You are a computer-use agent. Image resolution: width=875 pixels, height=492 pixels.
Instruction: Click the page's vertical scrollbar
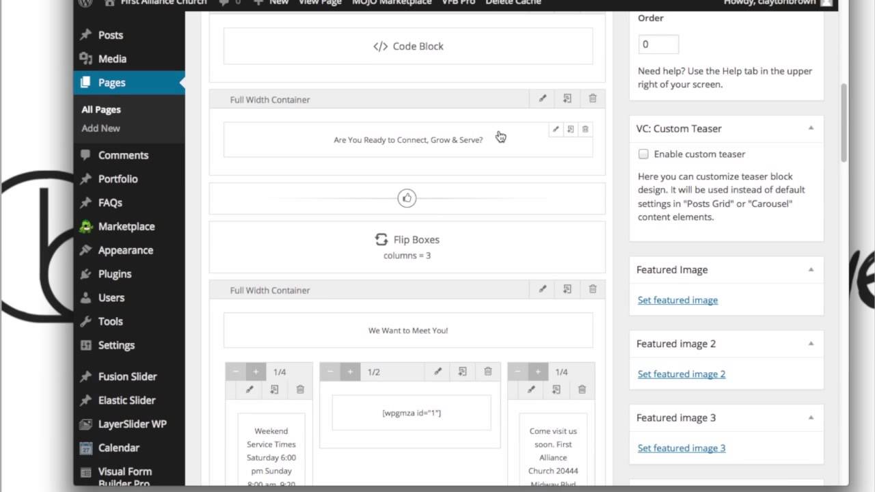[x=844, y=123]
